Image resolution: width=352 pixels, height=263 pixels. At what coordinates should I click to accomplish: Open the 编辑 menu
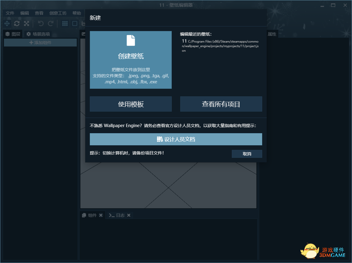click(x=25, y=13)
